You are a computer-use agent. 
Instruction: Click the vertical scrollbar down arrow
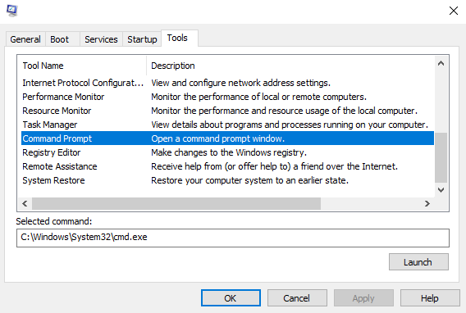pos(441,190)
